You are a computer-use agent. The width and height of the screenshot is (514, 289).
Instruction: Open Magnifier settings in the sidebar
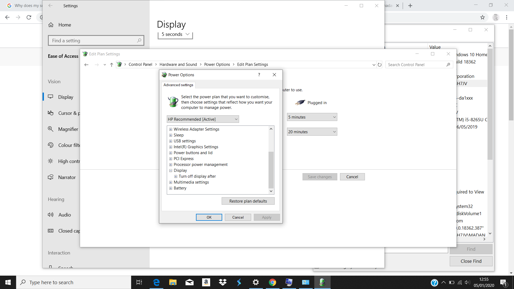click(x=66, y=129)
